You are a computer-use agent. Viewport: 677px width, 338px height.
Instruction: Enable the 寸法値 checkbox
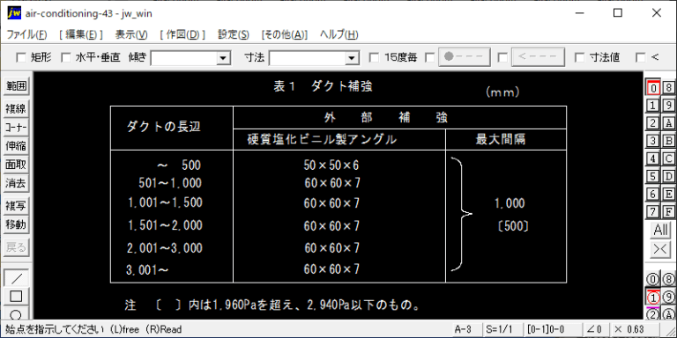click(x=580, y=57)
